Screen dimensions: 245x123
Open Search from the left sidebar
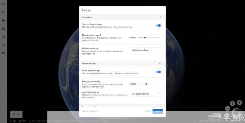(4, 12)
